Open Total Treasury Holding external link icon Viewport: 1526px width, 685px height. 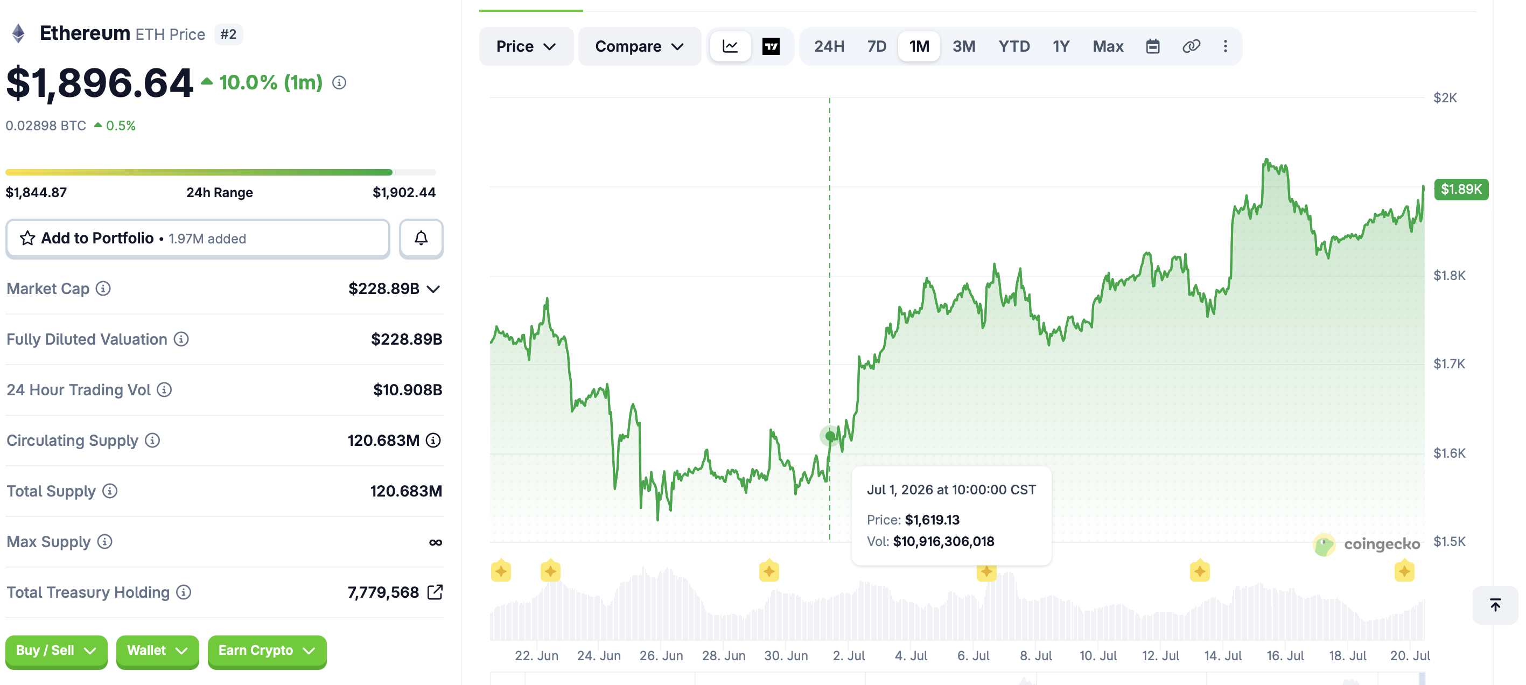tap(435, 592)
